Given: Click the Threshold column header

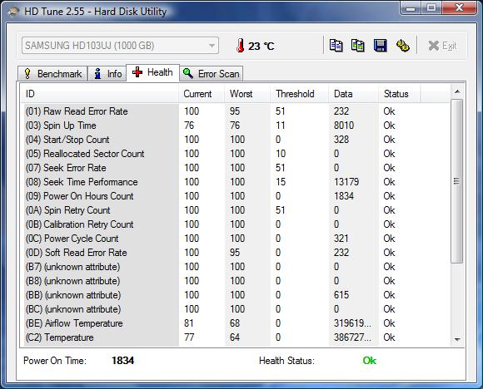Looking at the screenshot, I should pos(300,93).
